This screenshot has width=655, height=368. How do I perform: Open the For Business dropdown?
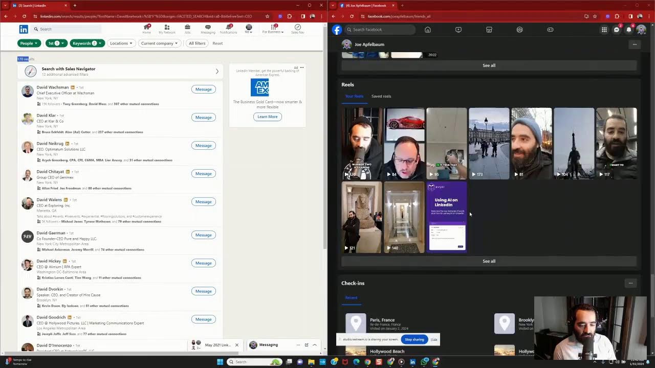273,29
